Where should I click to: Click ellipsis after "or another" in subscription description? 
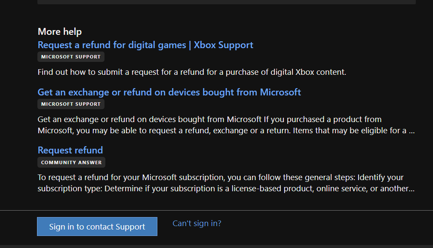coord(412,189)
